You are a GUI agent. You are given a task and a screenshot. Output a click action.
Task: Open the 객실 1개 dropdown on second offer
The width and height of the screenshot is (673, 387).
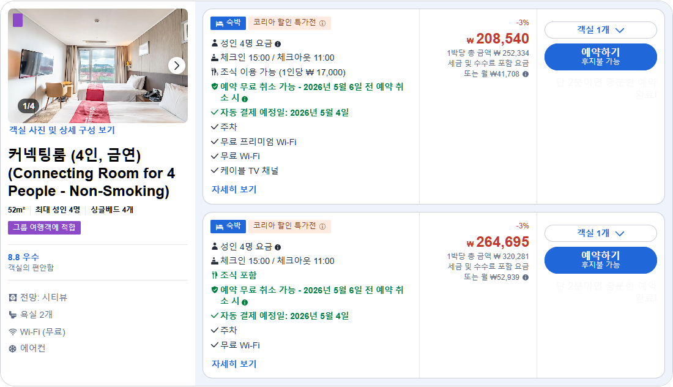click(x=600, y=234)
